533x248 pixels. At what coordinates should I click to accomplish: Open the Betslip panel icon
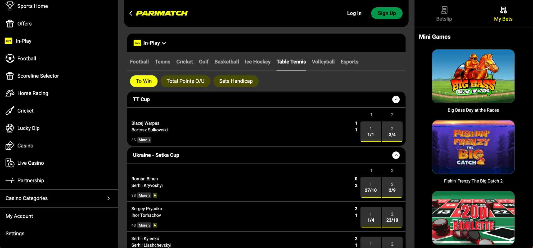pos(444,10)
